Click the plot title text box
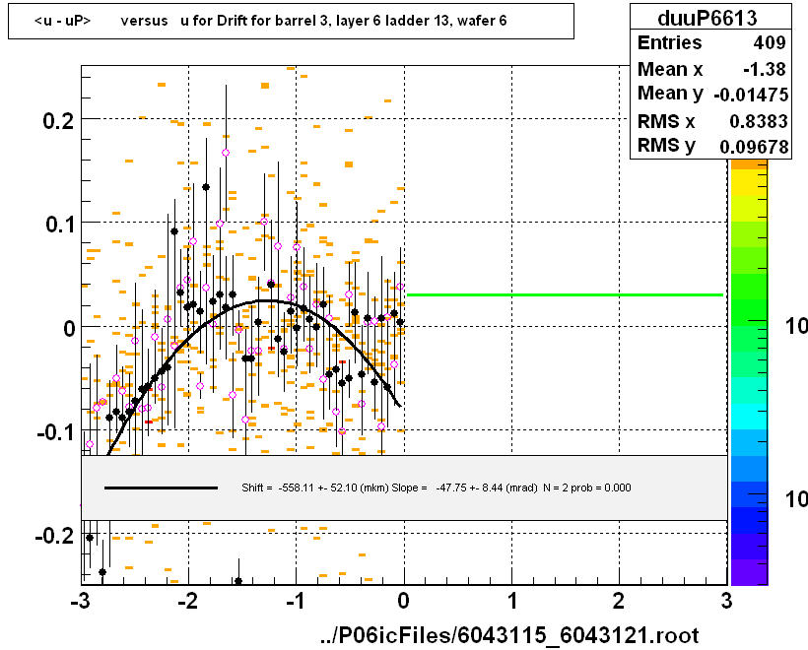This screenshot has width=808, height=650. [x=291, y=21]
